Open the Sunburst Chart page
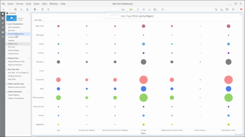This screenshot has height=137, width=245. (x=13, y=54)
